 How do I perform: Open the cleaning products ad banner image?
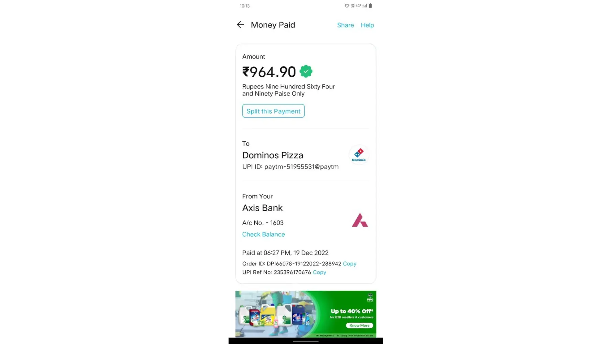[x=306, y=314]
